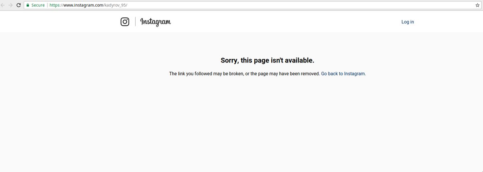Click the browser forward arrow

(x=10, y=5)
